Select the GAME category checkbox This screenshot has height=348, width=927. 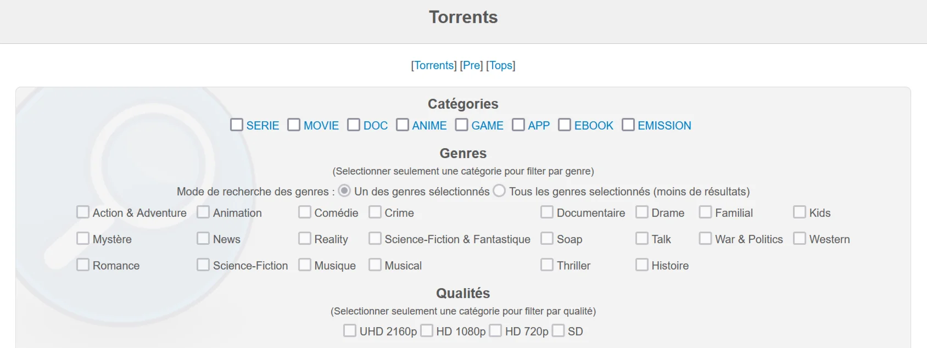tap(462, 125)
